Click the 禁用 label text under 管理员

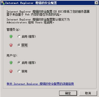click(x=24, y=45)
